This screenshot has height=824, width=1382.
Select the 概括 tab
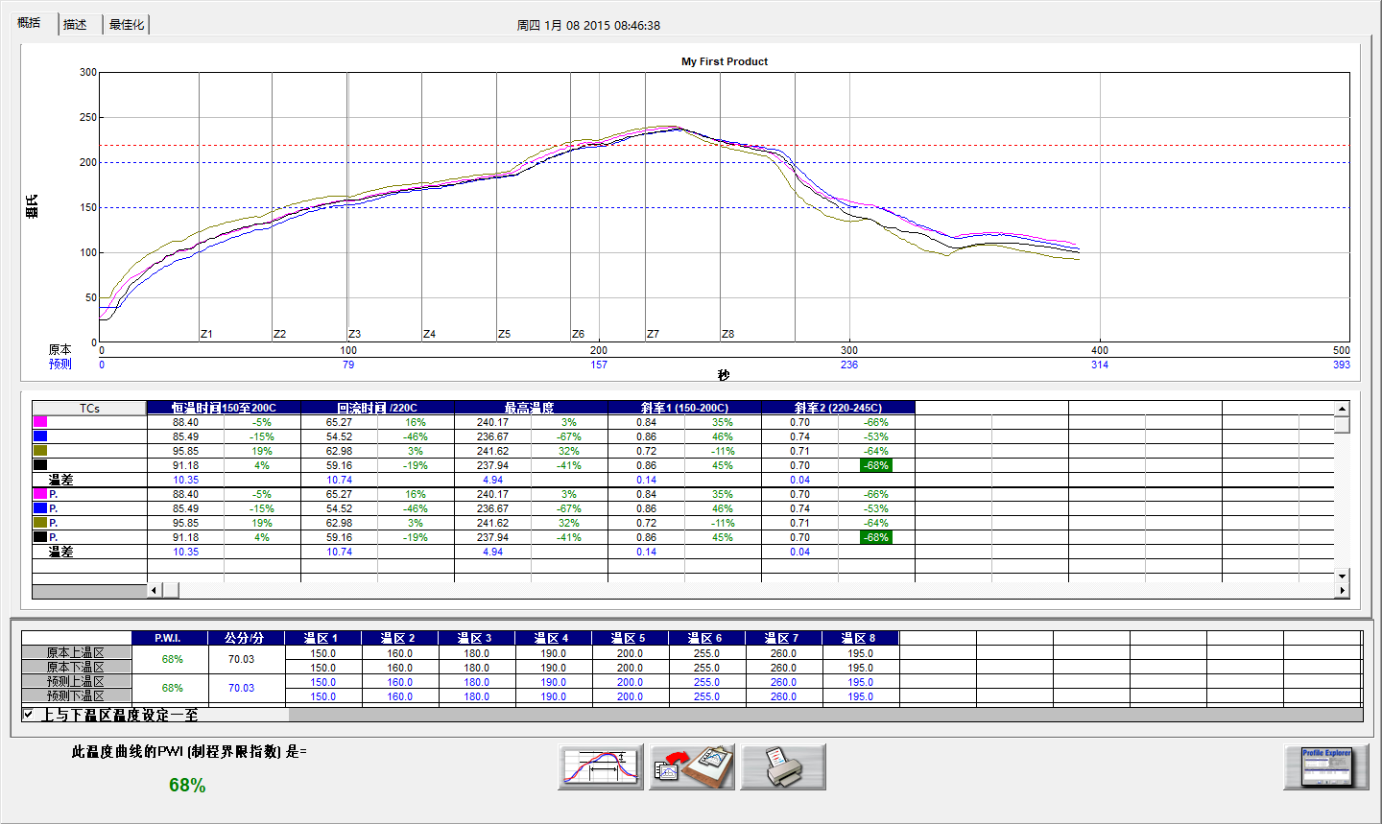coord(30,23)
